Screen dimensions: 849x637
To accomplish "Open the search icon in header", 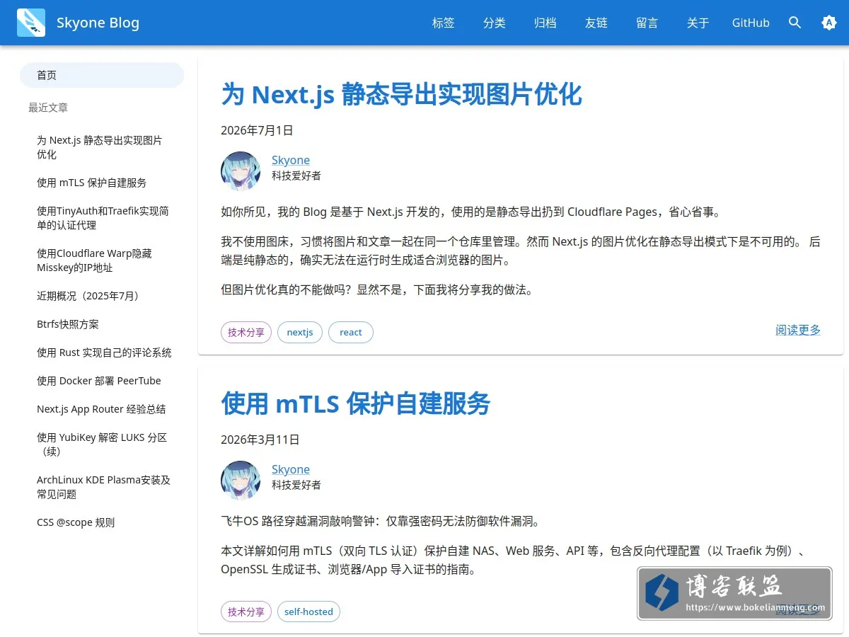I will 795,23.
